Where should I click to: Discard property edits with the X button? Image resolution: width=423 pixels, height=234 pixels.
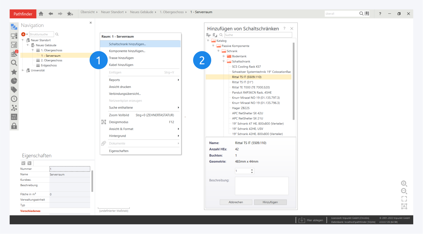coord(29,163)
